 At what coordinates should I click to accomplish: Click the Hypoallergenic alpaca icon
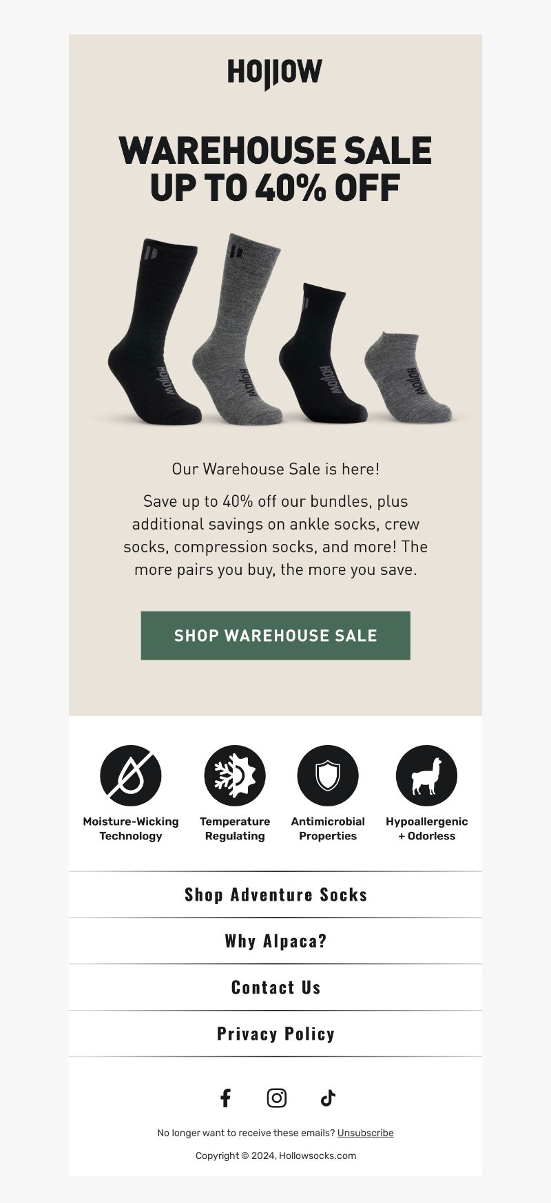pos(426,775)
